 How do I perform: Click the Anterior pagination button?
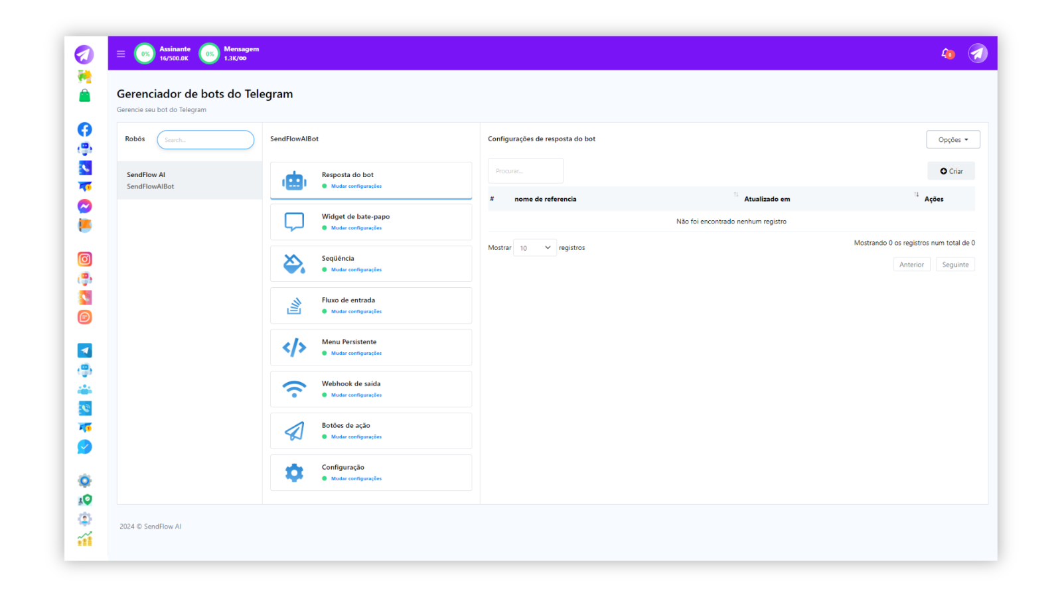pyautogui.click(x=911, y=265)
